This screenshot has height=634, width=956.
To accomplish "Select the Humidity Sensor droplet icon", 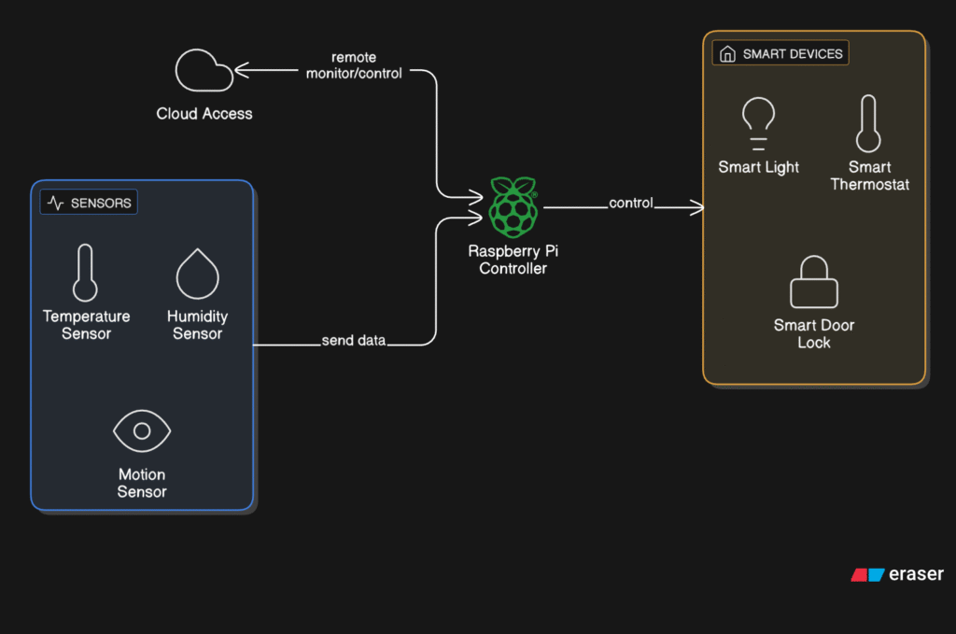I will 198,274.
